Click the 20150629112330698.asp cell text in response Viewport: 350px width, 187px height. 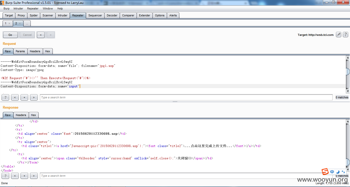pos(96,134)
